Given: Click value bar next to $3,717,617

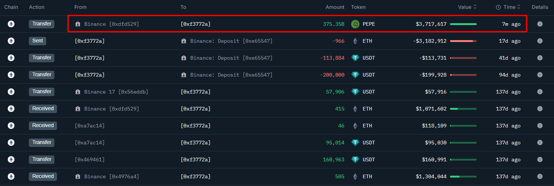Looking at the screenshot, I should point(463,24).
